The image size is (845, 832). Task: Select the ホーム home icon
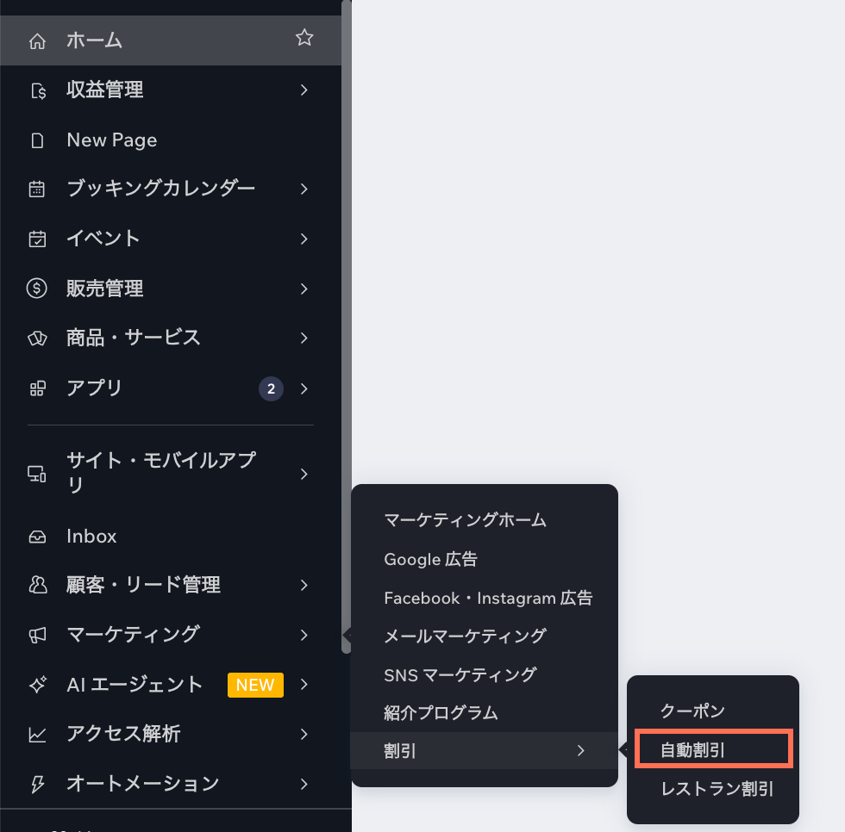(37, 38)
